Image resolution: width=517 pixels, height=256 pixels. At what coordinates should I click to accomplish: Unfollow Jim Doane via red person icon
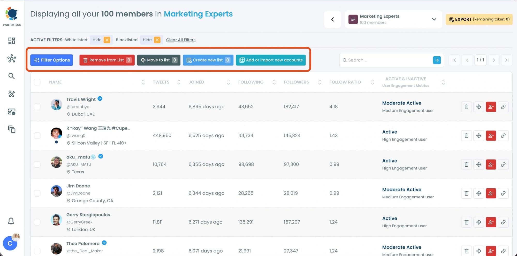click(491, 193)
